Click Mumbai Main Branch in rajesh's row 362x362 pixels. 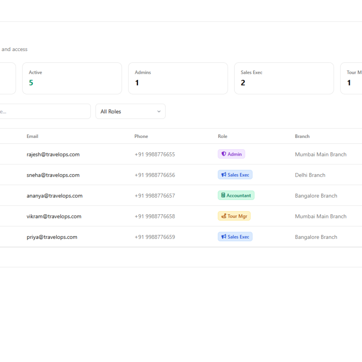321,155
